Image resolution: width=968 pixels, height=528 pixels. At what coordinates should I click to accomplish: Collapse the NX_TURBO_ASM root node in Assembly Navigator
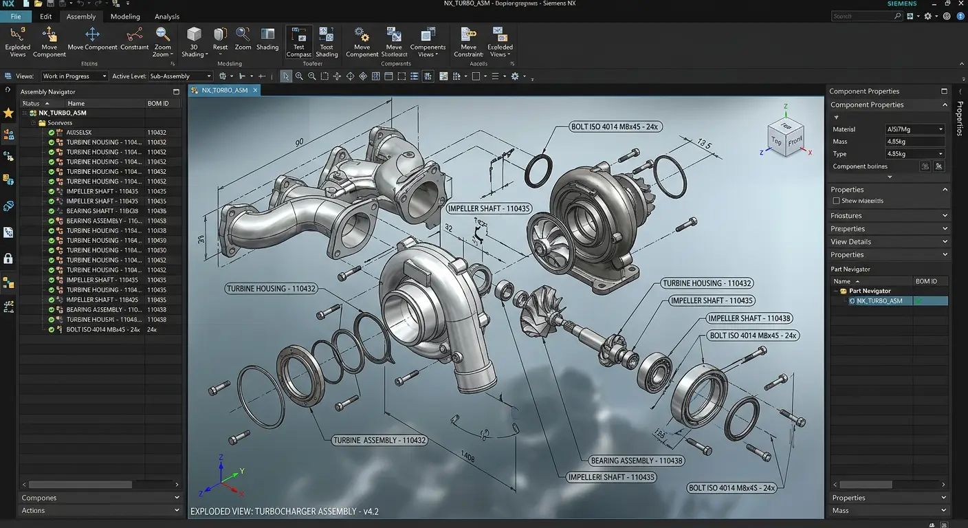[x=24, y=113]
